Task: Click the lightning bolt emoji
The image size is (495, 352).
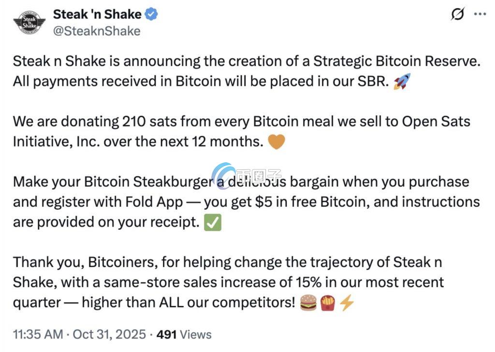Action: point(347,303)
